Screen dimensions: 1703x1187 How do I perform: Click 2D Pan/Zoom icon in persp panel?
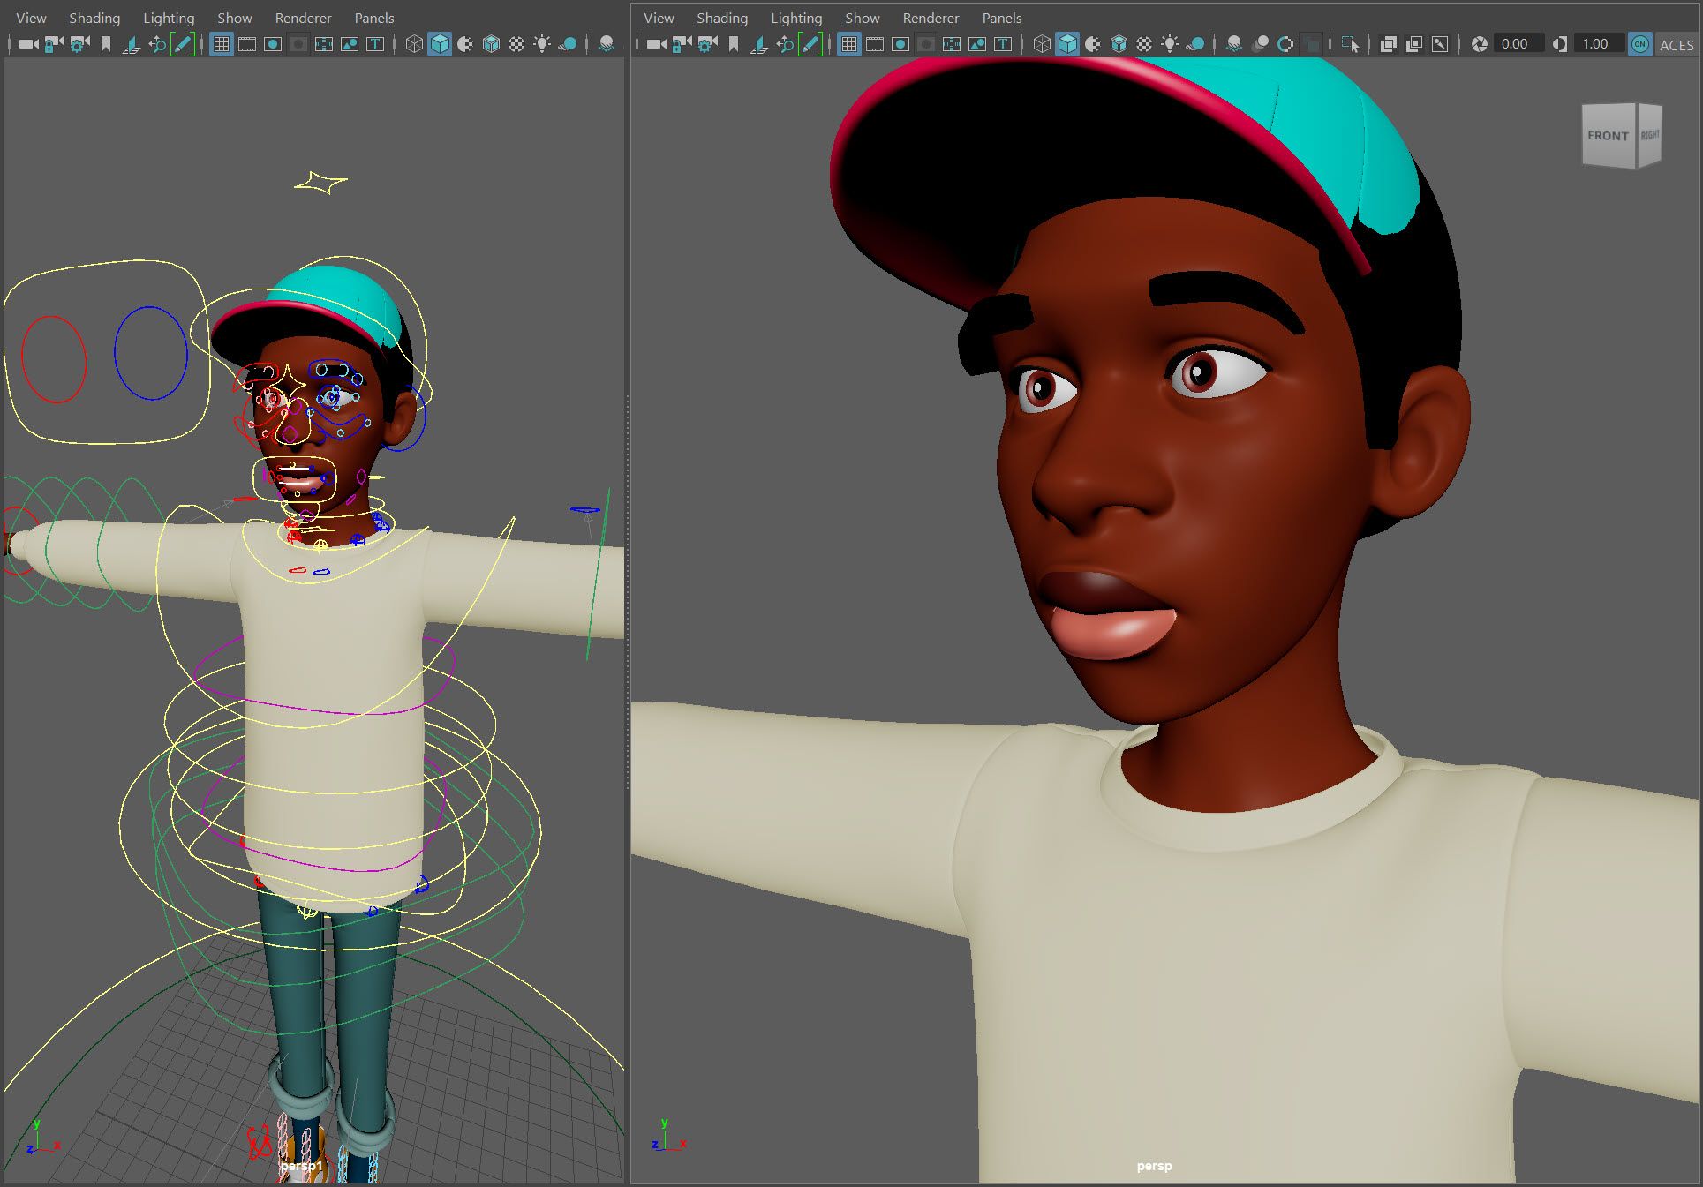[x=785, y=44]
